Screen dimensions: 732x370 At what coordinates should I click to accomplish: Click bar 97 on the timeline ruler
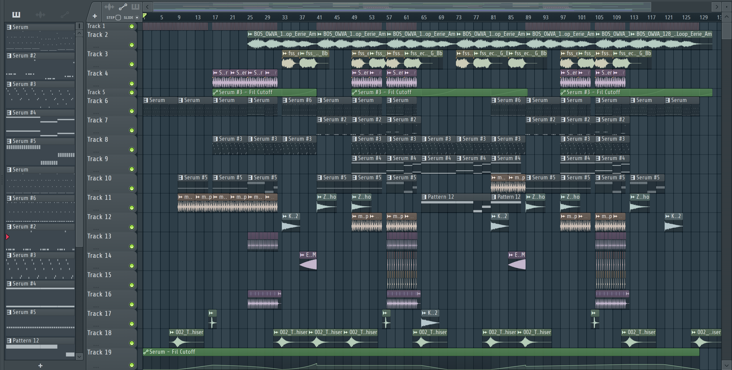coord(563,17)
